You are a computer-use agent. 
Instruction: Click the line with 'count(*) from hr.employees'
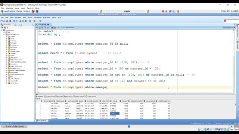tap(80, 53)
